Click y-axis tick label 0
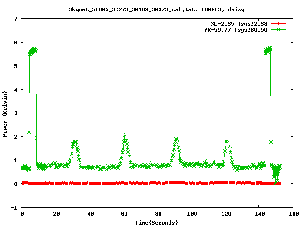The image size is (303, 227). click(x=16, y=184)
